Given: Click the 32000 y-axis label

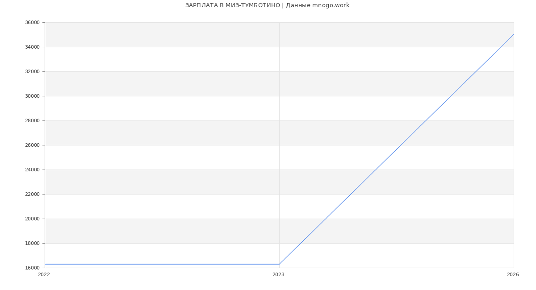Looking at the screenshot, I should pos(32,72).
